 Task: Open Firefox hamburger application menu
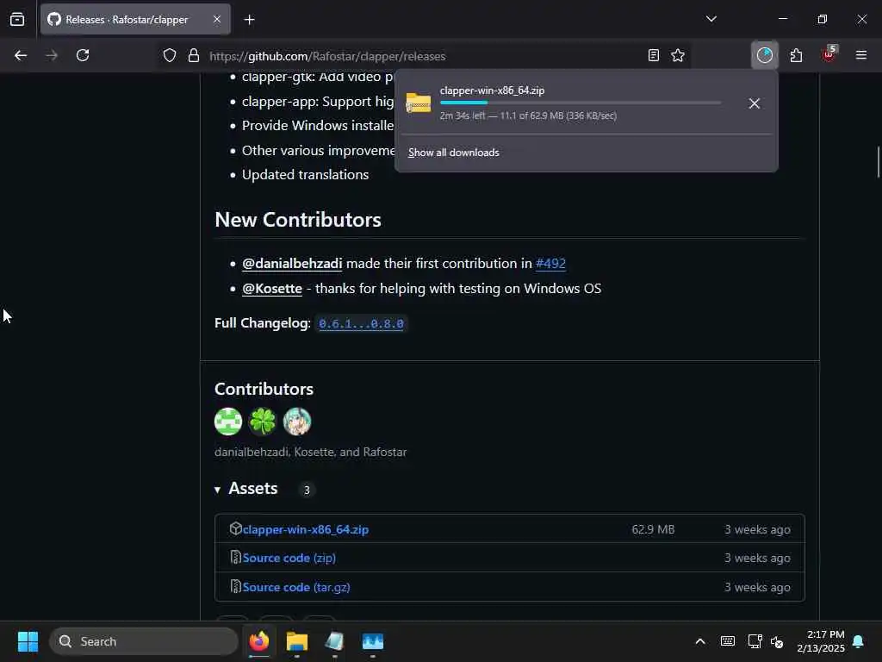[861, 55]
